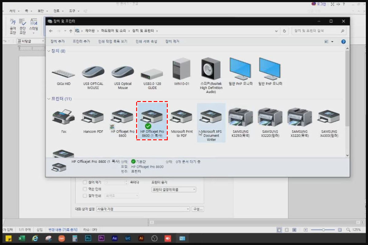Screen dimensions: 368x245
Task: Select SAMSUNG K3250(흑백) printer
Action: [x=240, y=123]
